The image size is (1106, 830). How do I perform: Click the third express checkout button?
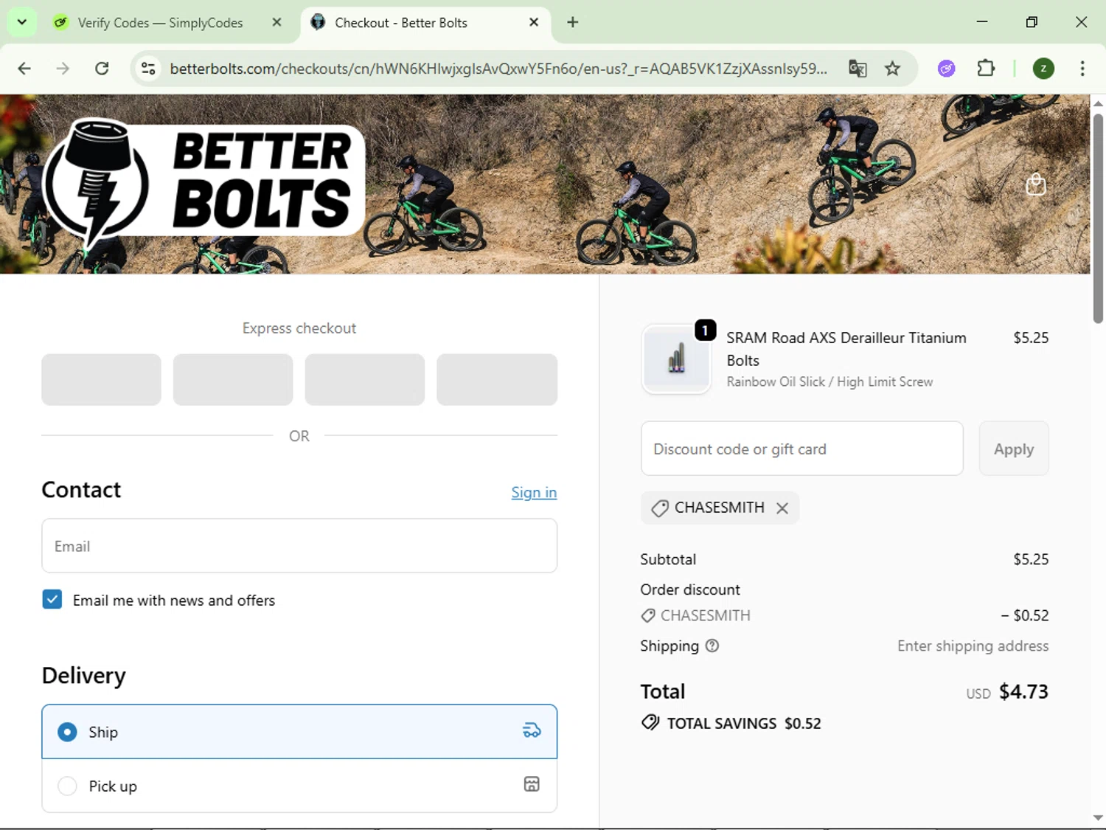click(x=365, y=379)
